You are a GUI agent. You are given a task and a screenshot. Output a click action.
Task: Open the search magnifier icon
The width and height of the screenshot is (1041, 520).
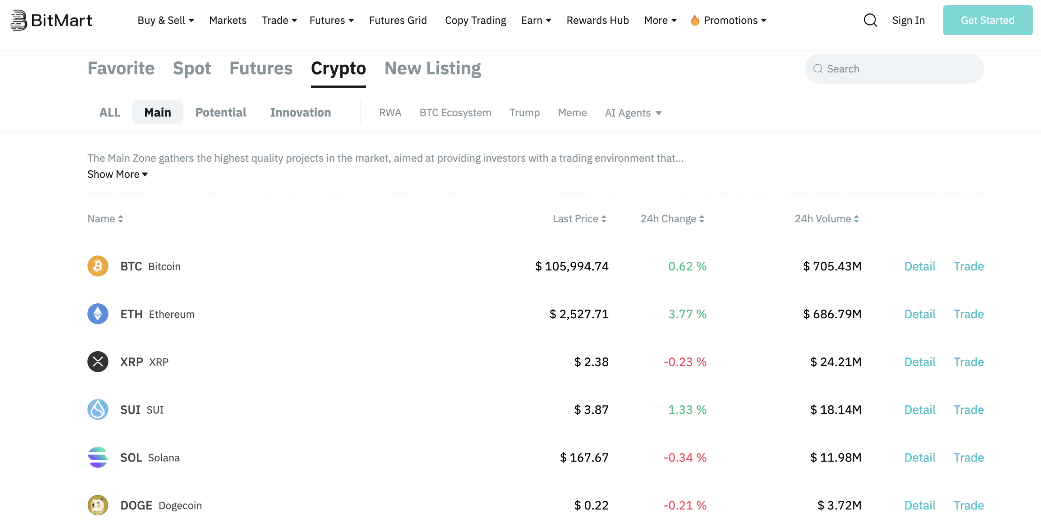pyautogui.click(x=870, y=20)
